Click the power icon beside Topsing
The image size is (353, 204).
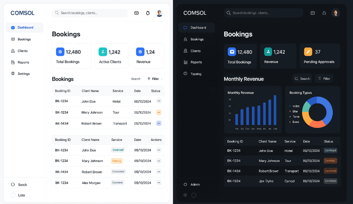point(185,74)
